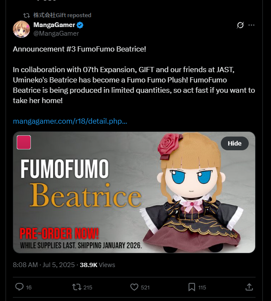View the 38.9K Views analytics

click(97, 265)
